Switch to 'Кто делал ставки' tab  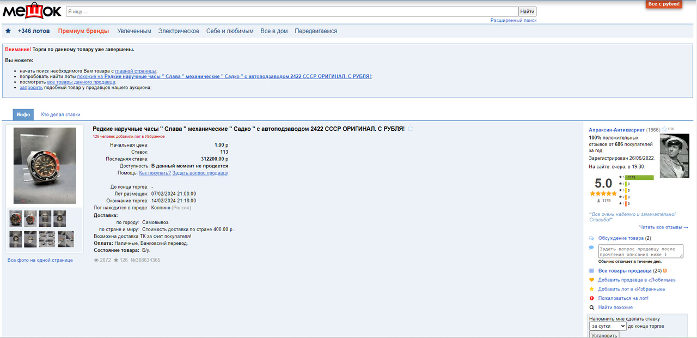pos(60,114)
